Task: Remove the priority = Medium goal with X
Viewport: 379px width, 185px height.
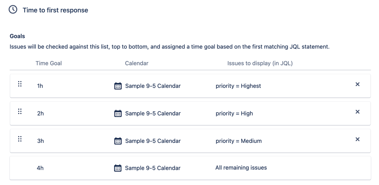Action: tap(357, 139)
